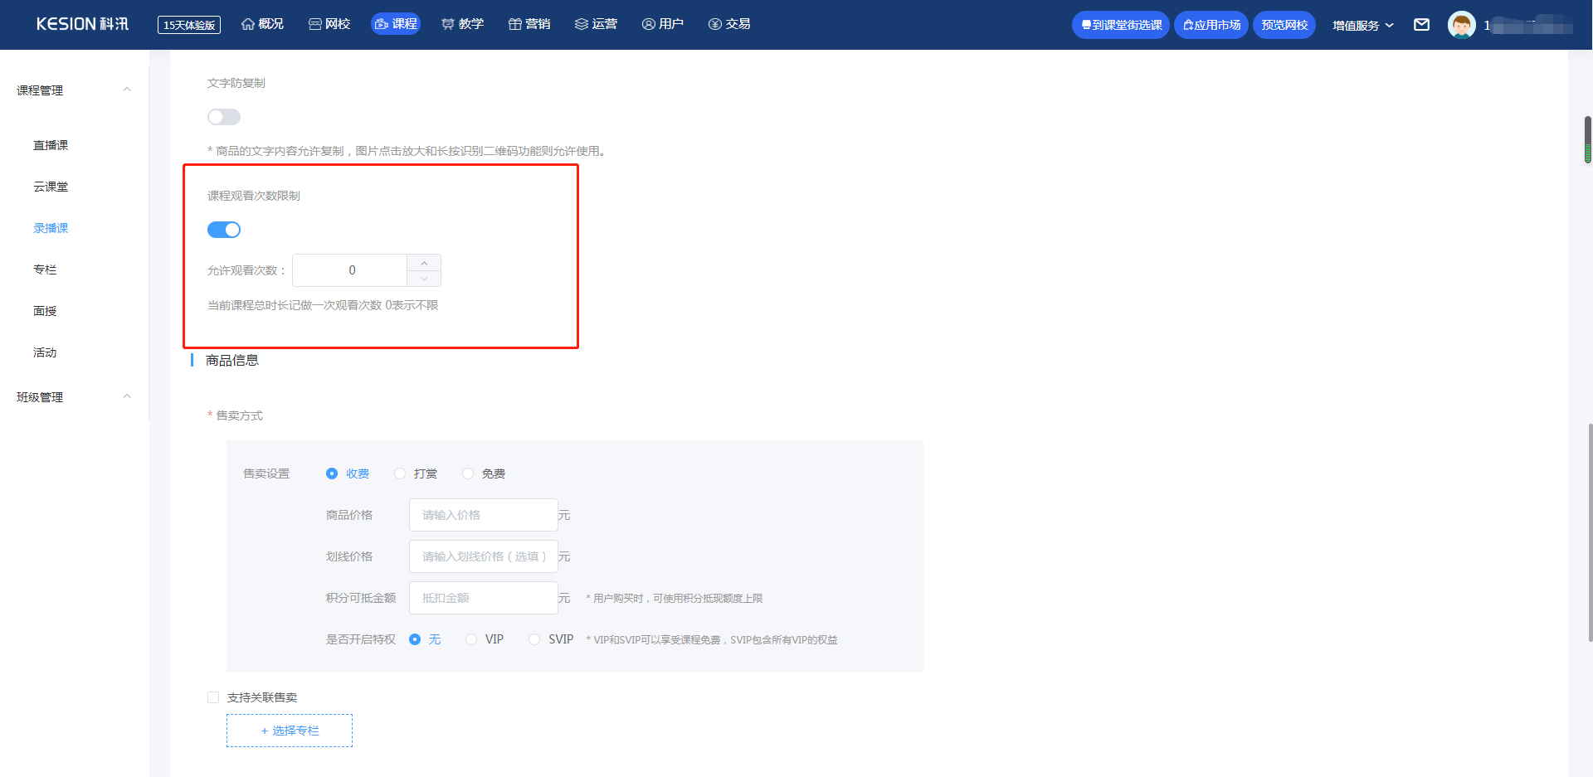Collapse the 班级管理 sidebar section

[x=127, y=396]
